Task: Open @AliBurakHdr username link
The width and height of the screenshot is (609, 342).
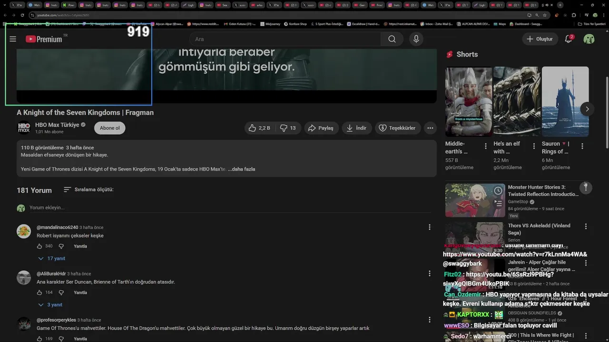Action: coord(51,274)
